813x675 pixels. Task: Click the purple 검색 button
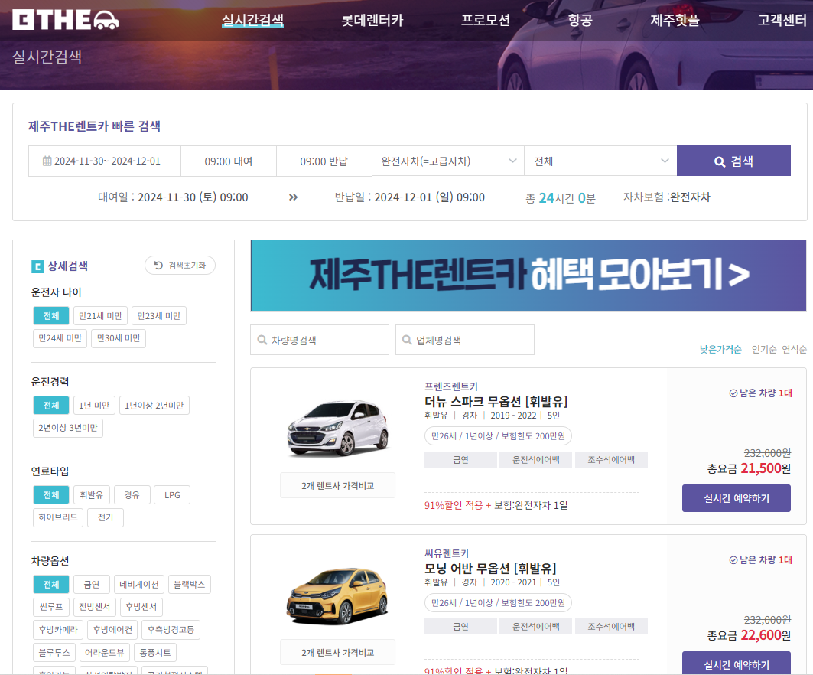click(x=733, y=161)
